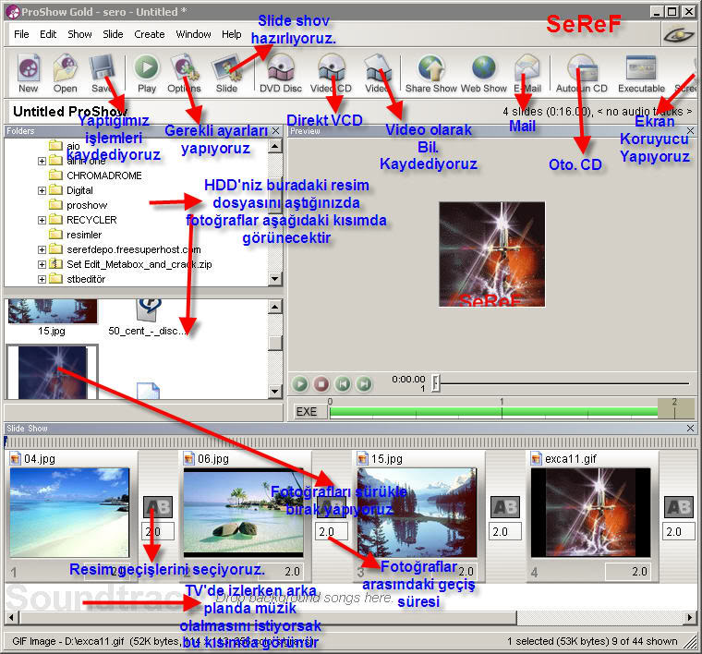Expand the Digital folder
Screen dimensions: 702x654
tap(42, 190)
